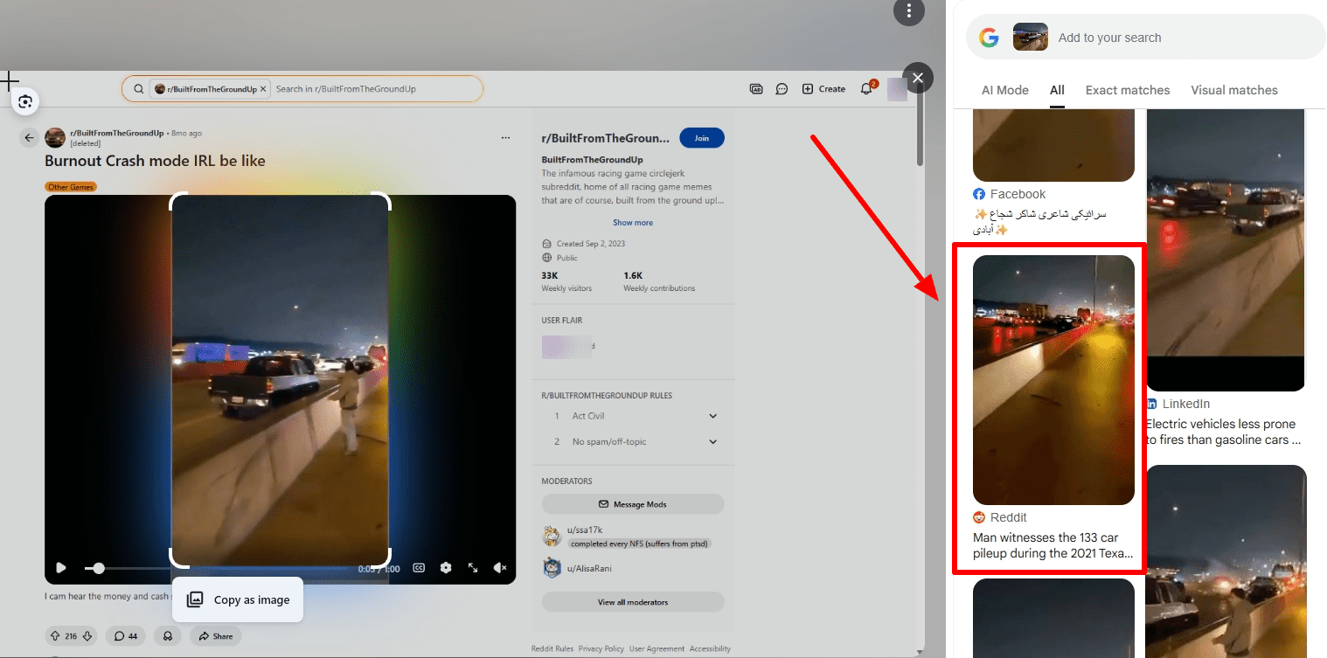The width and height of the screenshot is (1327, 658).
Task: Expand the "No spam/off-topic" rule
Action: [712, 441]
